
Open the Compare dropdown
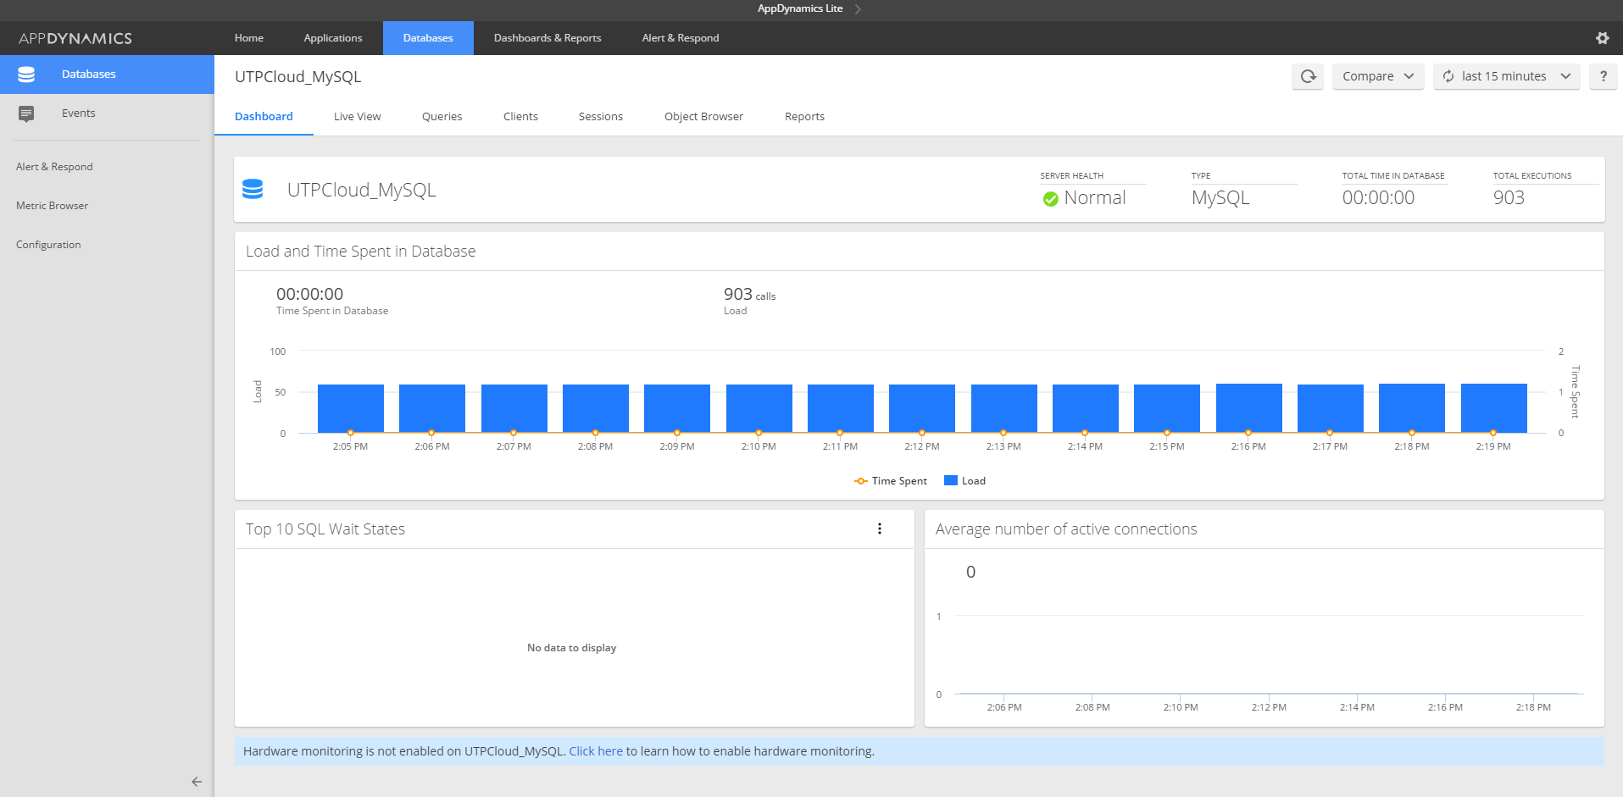pyautogui.click(x=1378, y=76)
